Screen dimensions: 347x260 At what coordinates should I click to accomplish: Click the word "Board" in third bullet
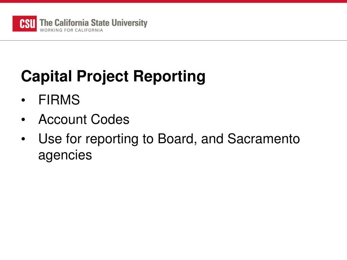point(177,139)
